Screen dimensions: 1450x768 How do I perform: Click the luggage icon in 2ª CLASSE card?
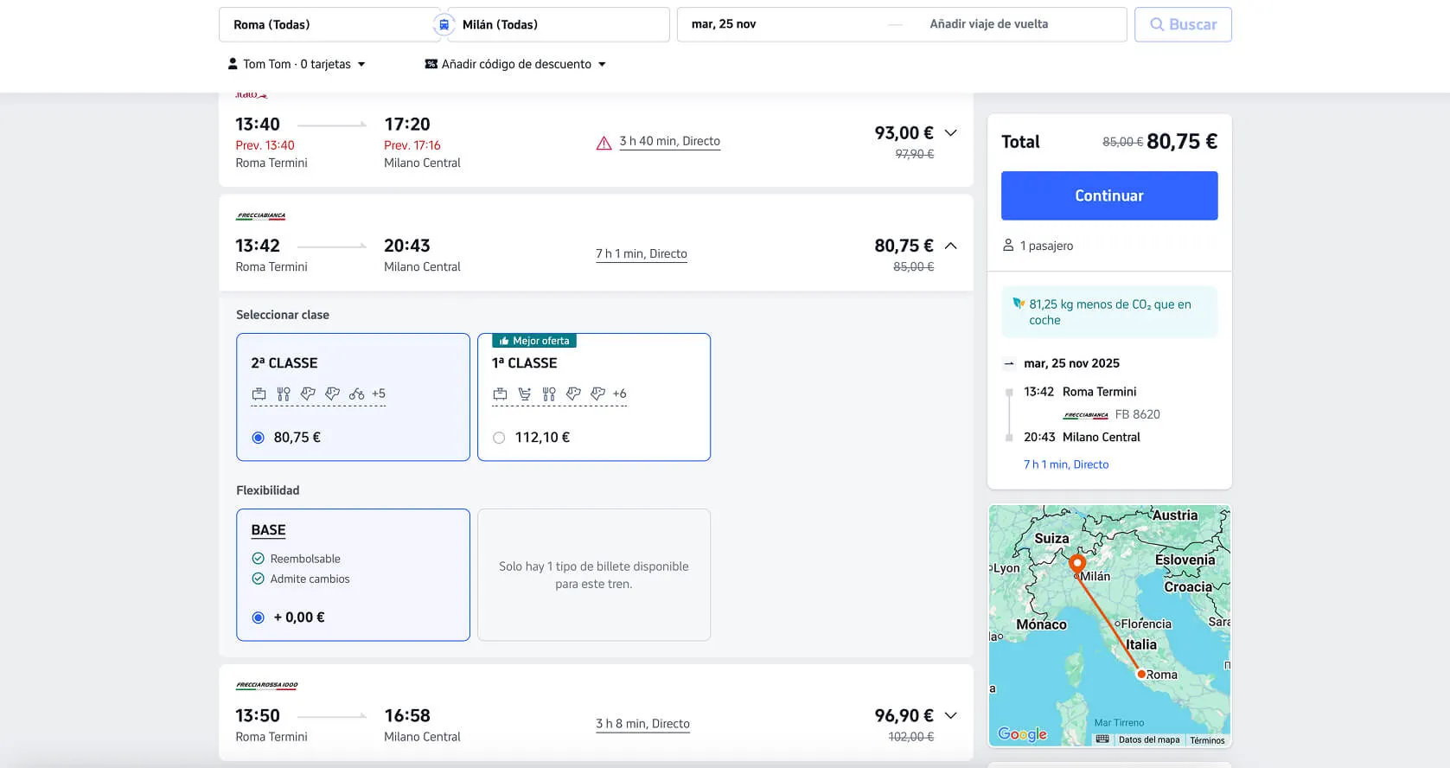[259, 394]
